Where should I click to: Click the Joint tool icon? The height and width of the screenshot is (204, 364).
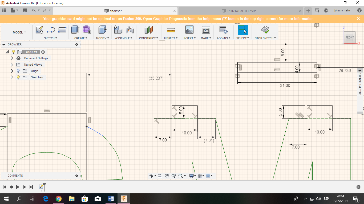(x=130, y=29)
